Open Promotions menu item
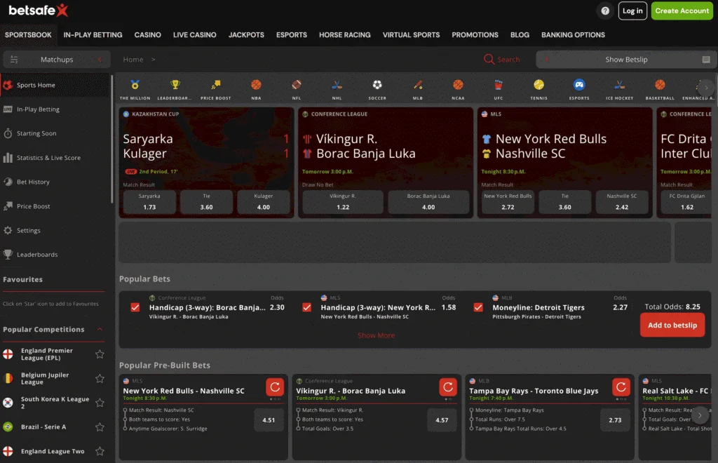The width and height of the screenshot is (718, 463). coord(475,35)
